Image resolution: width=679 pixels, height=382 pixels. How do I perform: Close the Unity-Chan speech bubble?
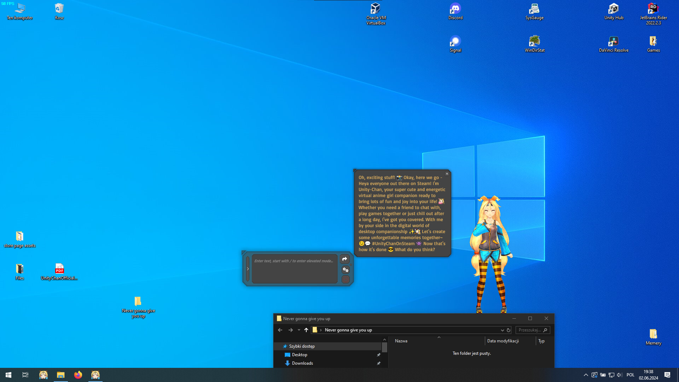point(447,174)
